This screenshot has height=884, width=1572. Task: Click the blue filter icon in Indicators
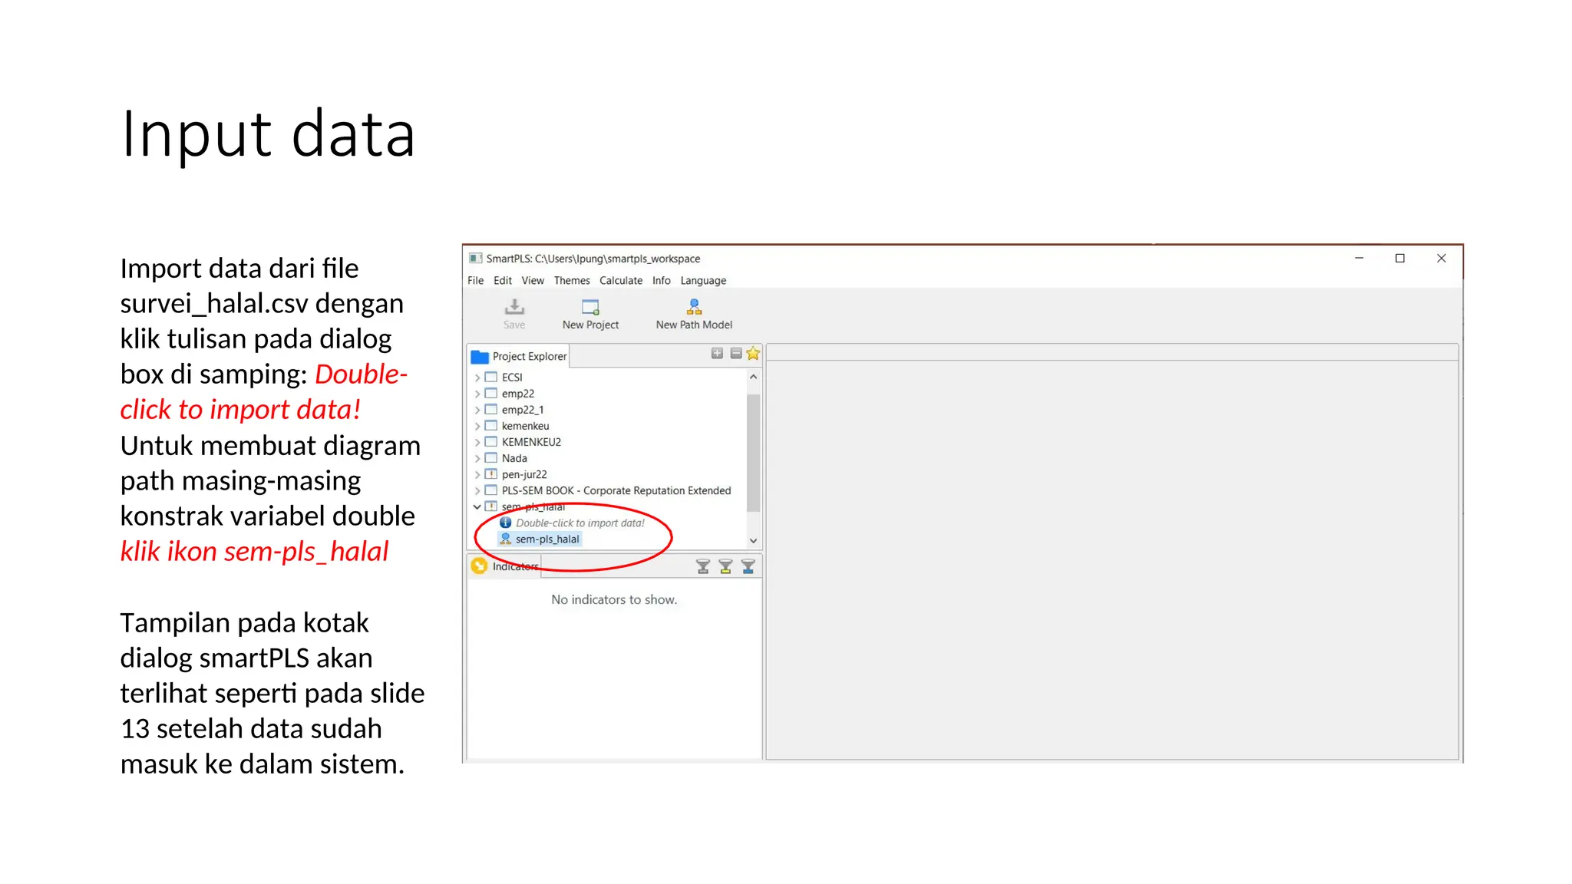click(x=748, y=566)
